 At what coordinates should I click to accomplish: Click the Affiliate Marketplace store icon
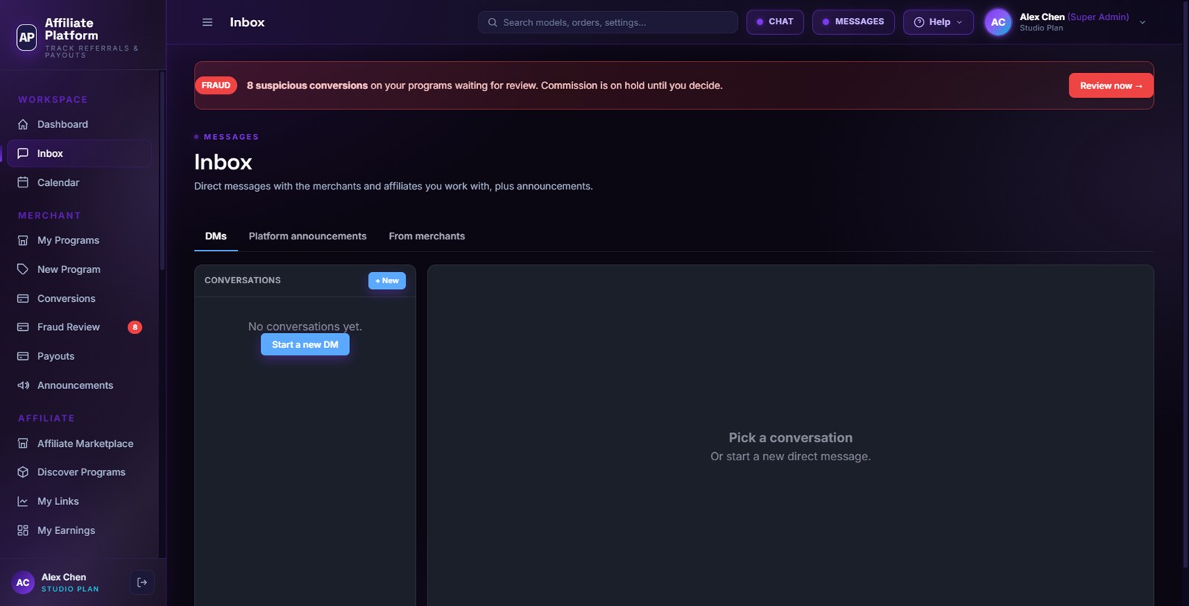click(23, 443)
